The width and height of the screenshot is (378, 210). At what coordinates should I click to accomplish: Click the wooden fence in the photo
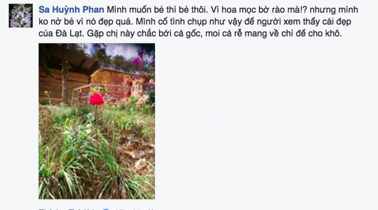pyautogui.click(x=96, y=93)
